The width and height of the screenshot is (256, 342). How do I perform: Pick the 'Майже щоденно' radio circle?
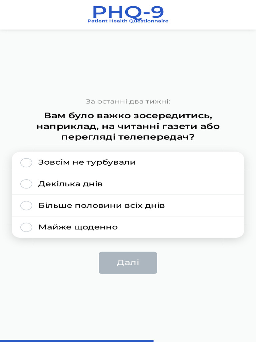26,227
